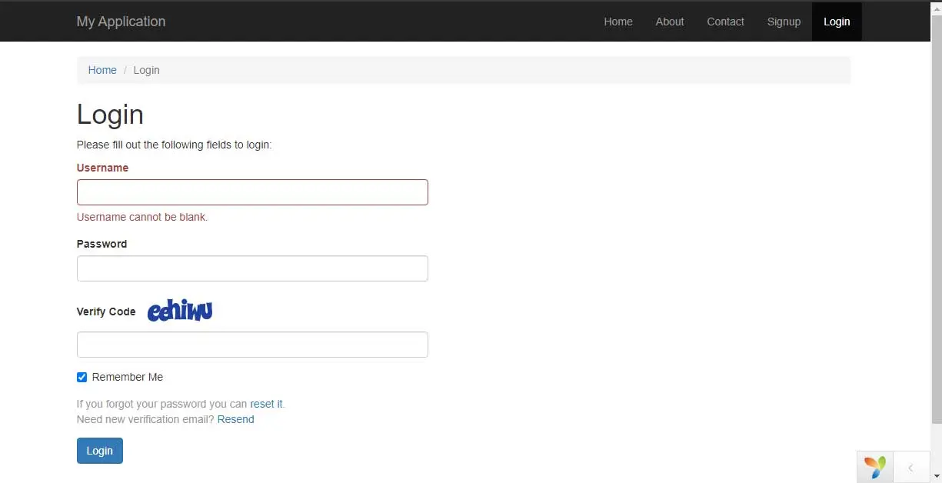Refresh the verify code captcha image
Screen dimensions: 942x483
pyautogui.click(x=180, y=311)
